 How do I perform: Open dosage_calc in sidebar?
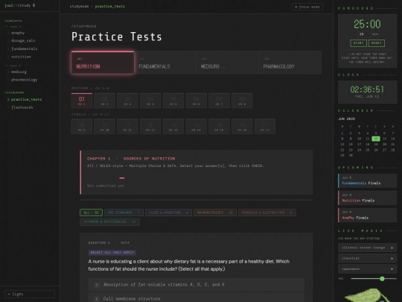pos(23,40)
